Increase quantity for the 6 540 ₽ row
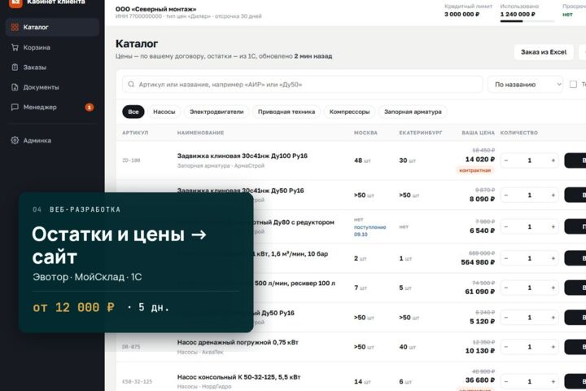This screenshot has width=586, height=391. click(x=553, y=226)
